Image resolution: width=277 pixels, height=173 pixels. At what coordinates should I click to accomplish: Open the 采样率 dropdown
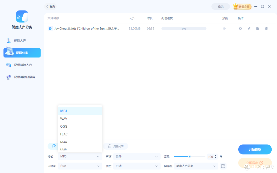[80, 166]
